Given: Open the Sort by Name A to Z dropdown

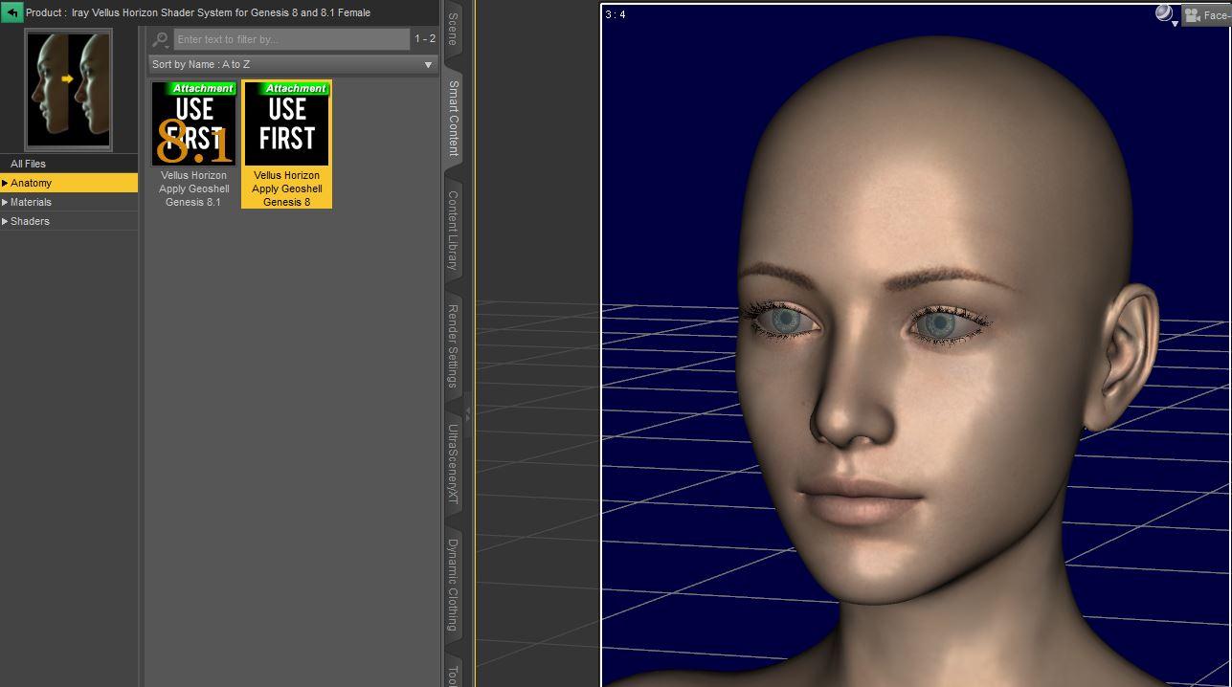Looking at the screenshot, I should (293, 64).
